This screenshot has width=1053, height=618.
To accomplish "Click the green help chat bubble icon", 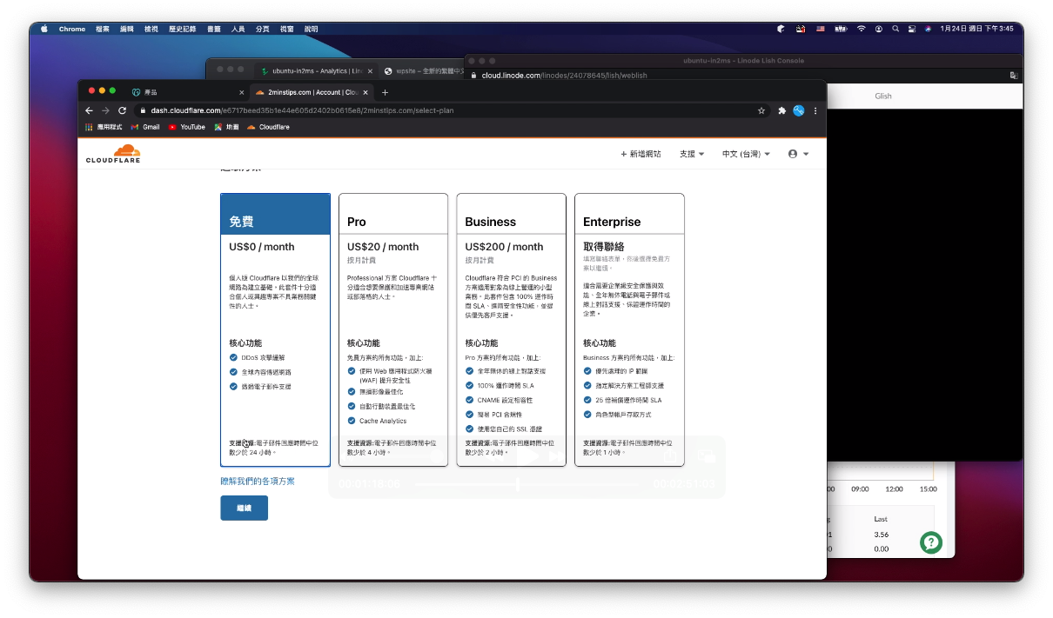I will [931, 542].
